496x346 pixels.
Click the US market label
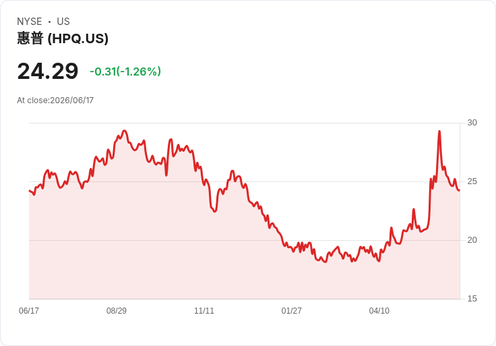(x=63, y=22)
